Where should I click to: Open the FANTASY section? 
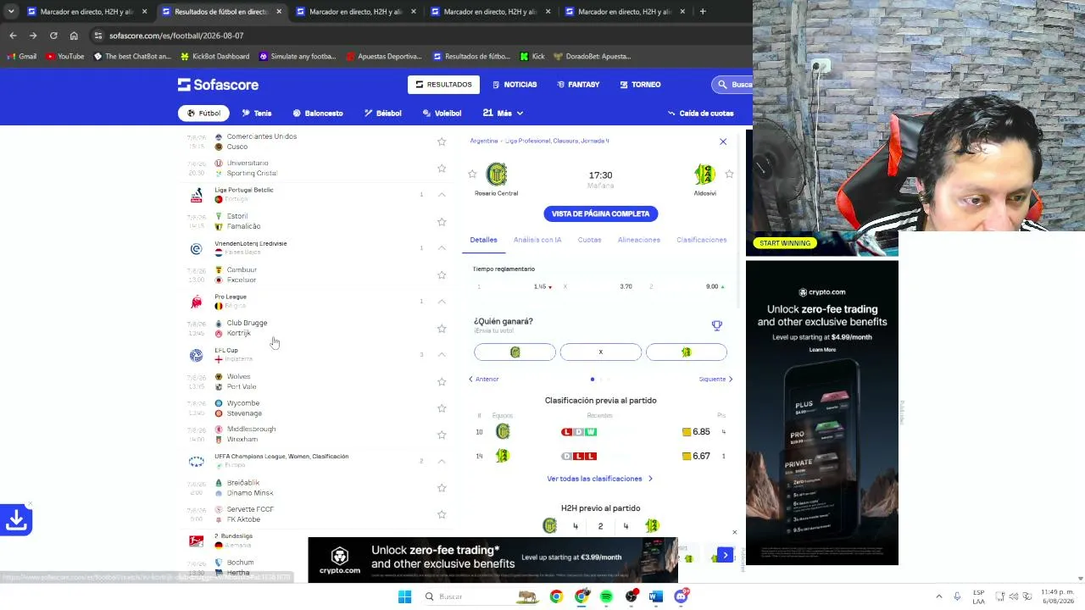(x=578, y=85)
